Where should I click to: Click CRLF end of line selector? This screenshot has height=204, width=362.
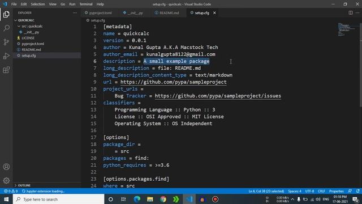tap(321, 192)
